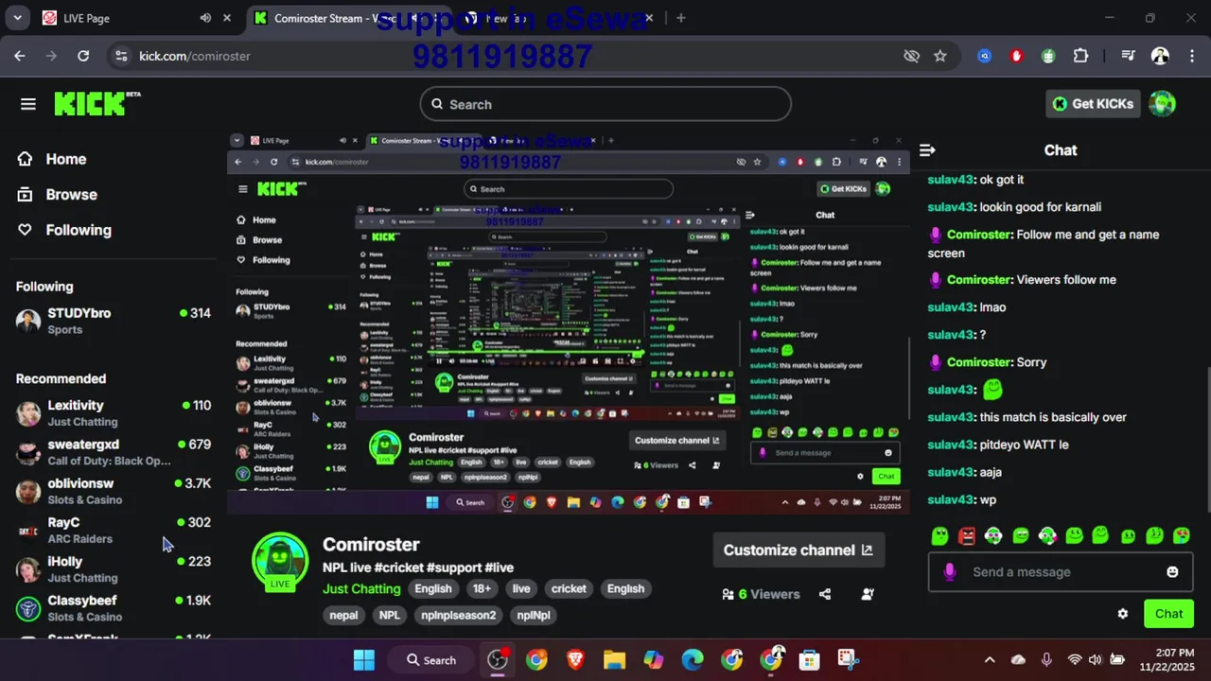
Task: Click the Get KICKs button
Action: tap(1093, 104)
